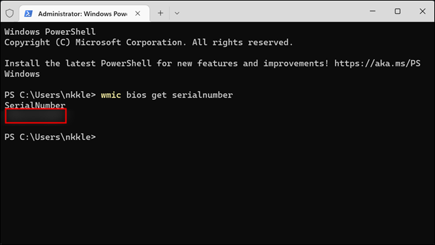Open the https://aka.ms/PS link
This screenshot has height=245, width=435.
click(x=377, y=64)
